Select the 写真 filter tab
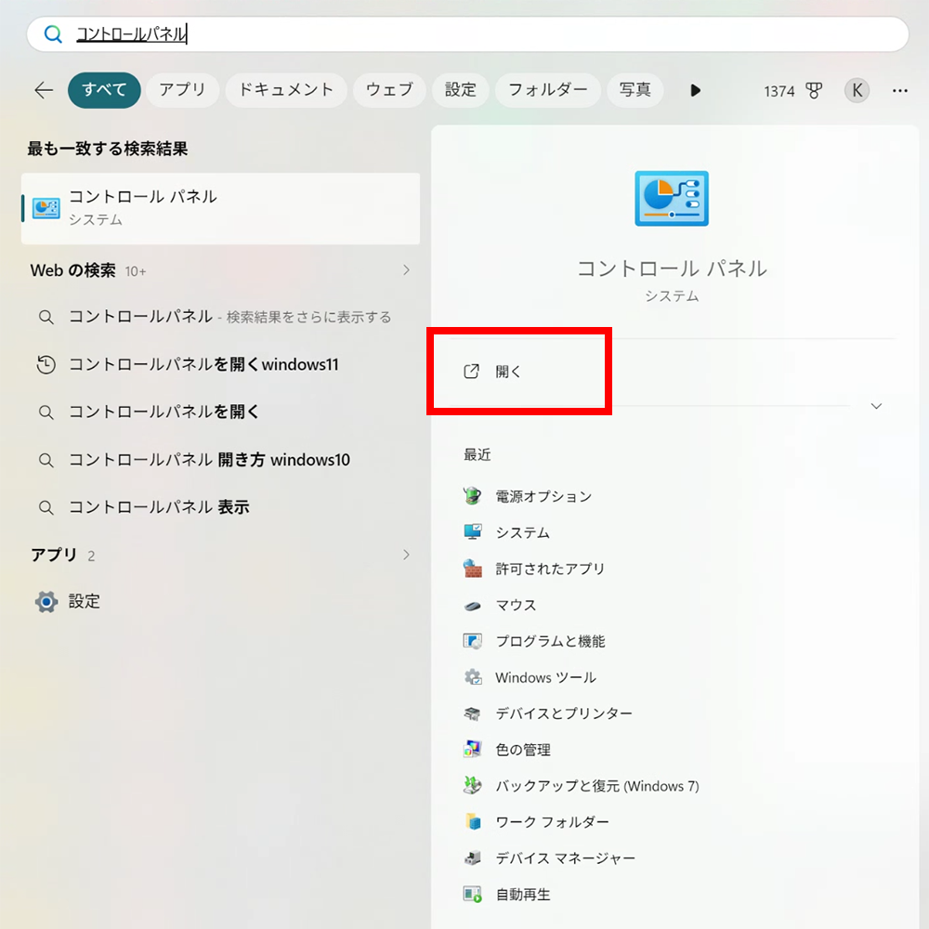Image resolution: width=929 pixels, height=929 pixels. click(635, 90)
